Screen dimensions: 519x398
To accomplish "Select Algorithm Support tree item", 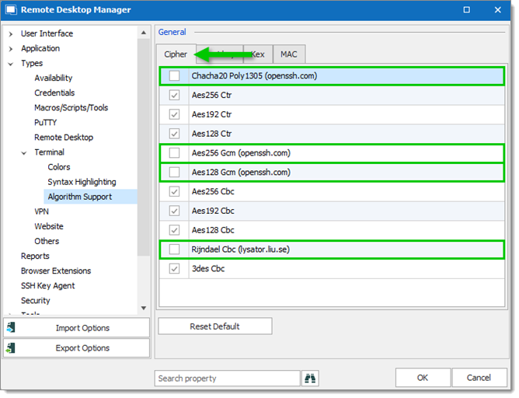I will 80,197.
